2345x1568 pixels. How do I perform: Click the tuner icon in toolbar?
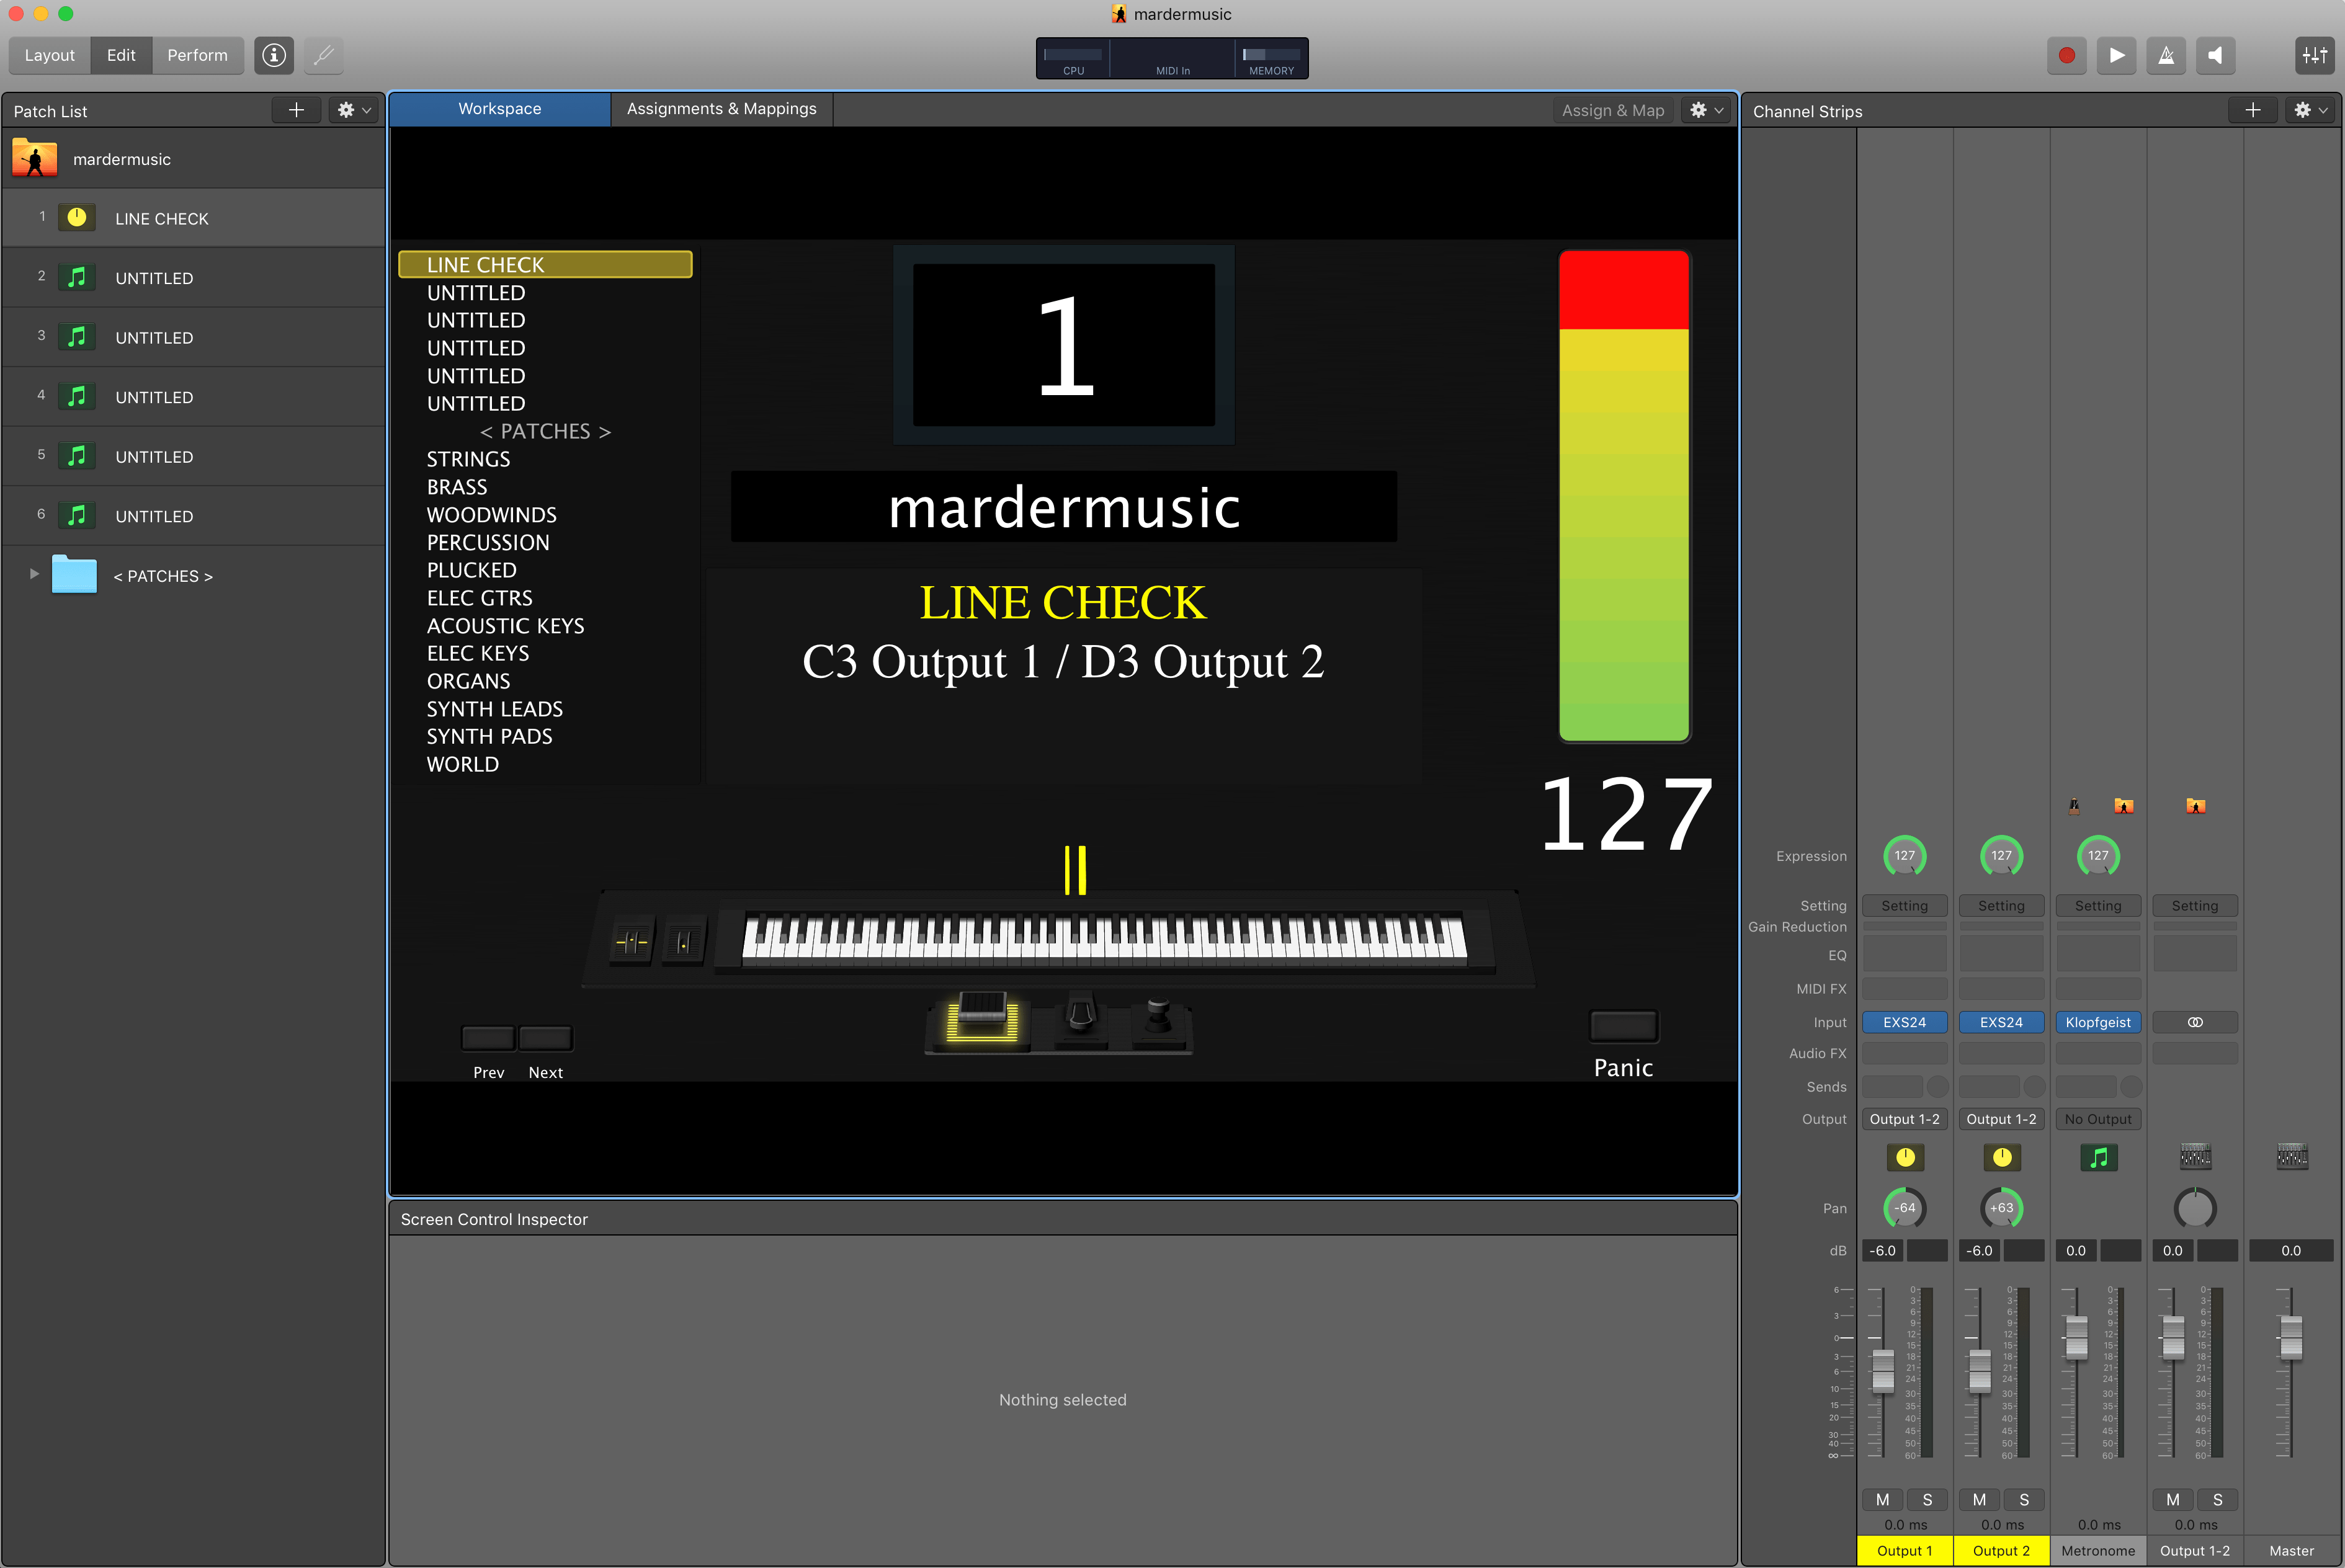click(323, 56)
